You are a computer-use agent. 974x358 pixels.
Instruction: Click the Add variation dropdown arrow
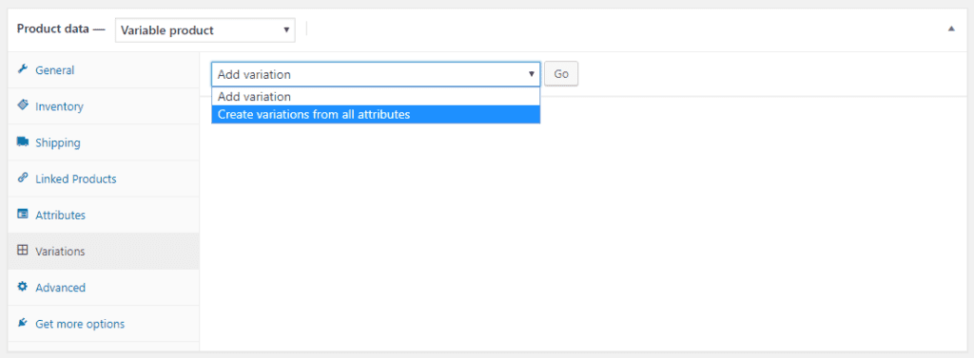point(532,74)
